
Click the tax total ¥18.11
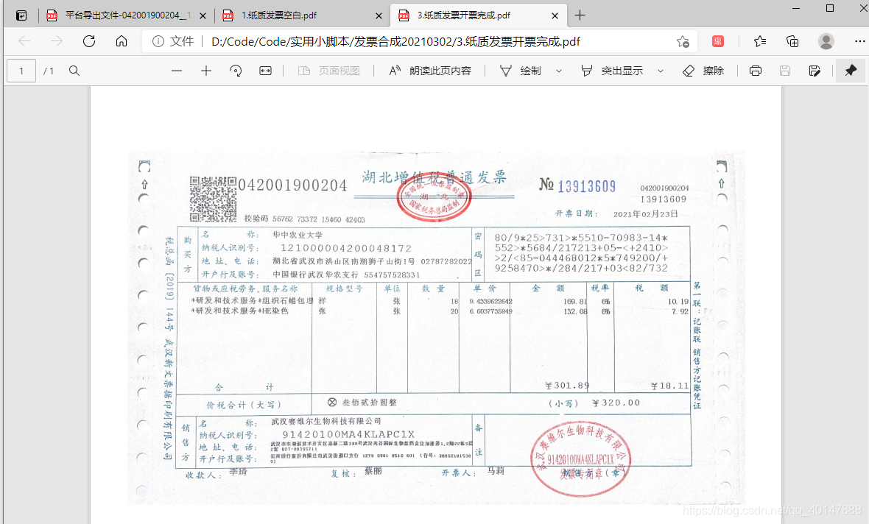click(669, 386)
